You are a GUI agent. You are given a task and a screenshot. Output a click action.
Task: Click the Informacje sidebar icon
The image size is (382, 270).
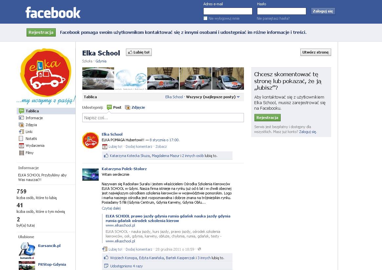(x=21, y=118)
